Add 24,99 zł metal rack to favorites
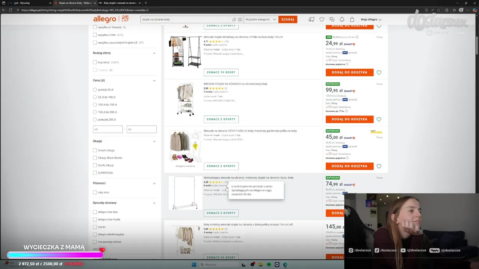The width and height of the screenshot is (479, 269). point(379,72)
